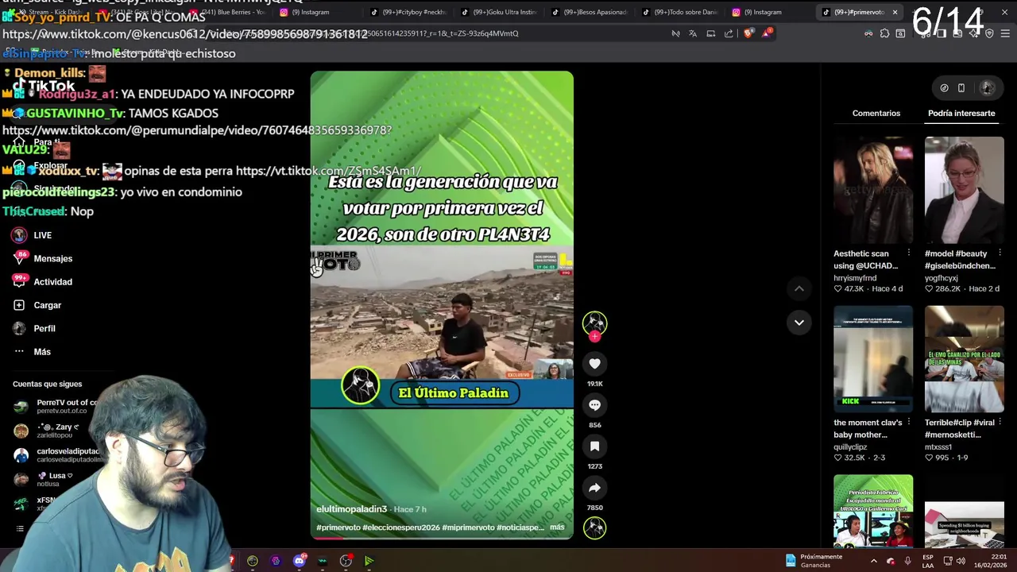Switch to the #cityboy #neckha browser tab
The height and width of the screenshot is (572, 1017).
point(408,12)
